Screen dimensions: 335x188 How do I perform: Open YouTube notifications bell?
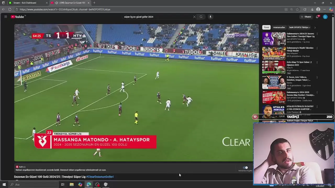pos(317,17)
